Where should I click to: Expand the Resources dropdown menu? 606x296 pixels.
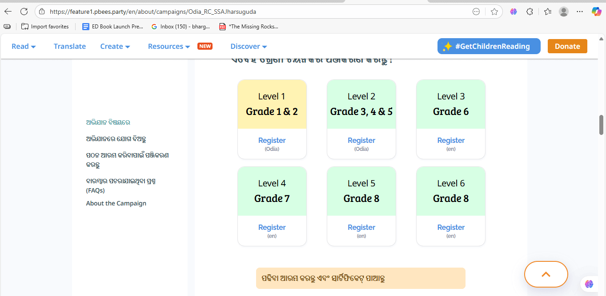click(169, 46)
